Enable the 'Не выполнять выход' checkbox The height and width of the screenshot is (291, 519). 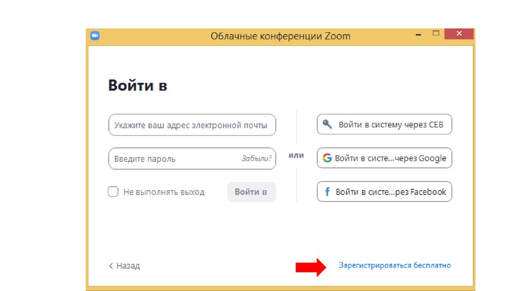(113, 192)
